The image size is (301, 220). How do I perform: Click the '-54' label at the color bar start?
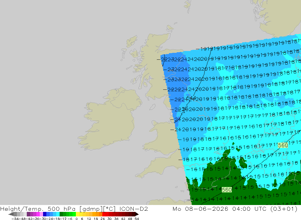click(15, 219)
